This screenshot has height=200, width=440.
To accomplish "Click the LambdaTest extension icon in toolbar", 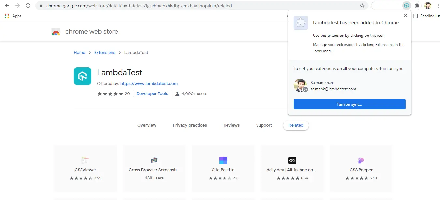I will coord(406,6).
